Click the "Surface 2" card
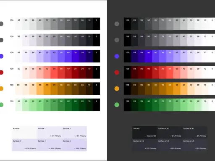This screenshot has height=161, width=215. point(74,132)
